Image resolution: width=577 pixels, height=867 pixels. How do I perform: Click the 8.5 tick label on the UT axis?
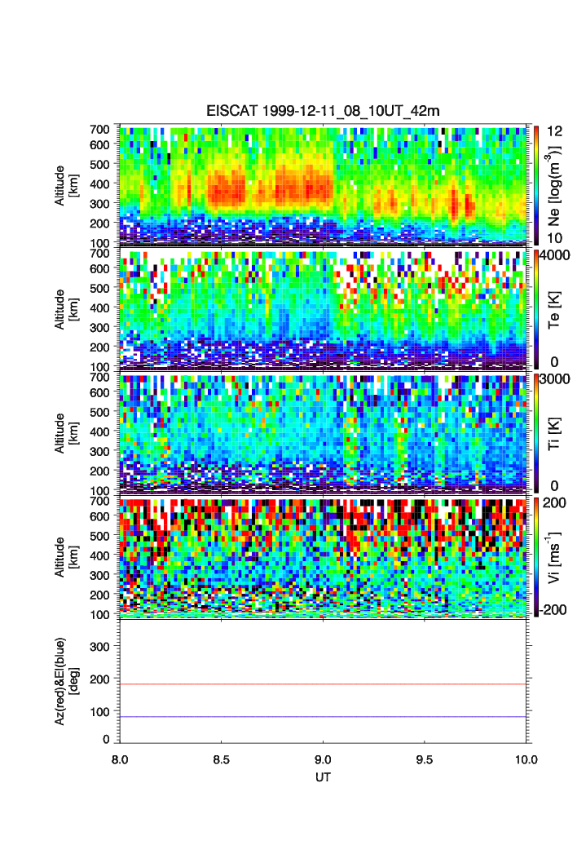(222, 759)
